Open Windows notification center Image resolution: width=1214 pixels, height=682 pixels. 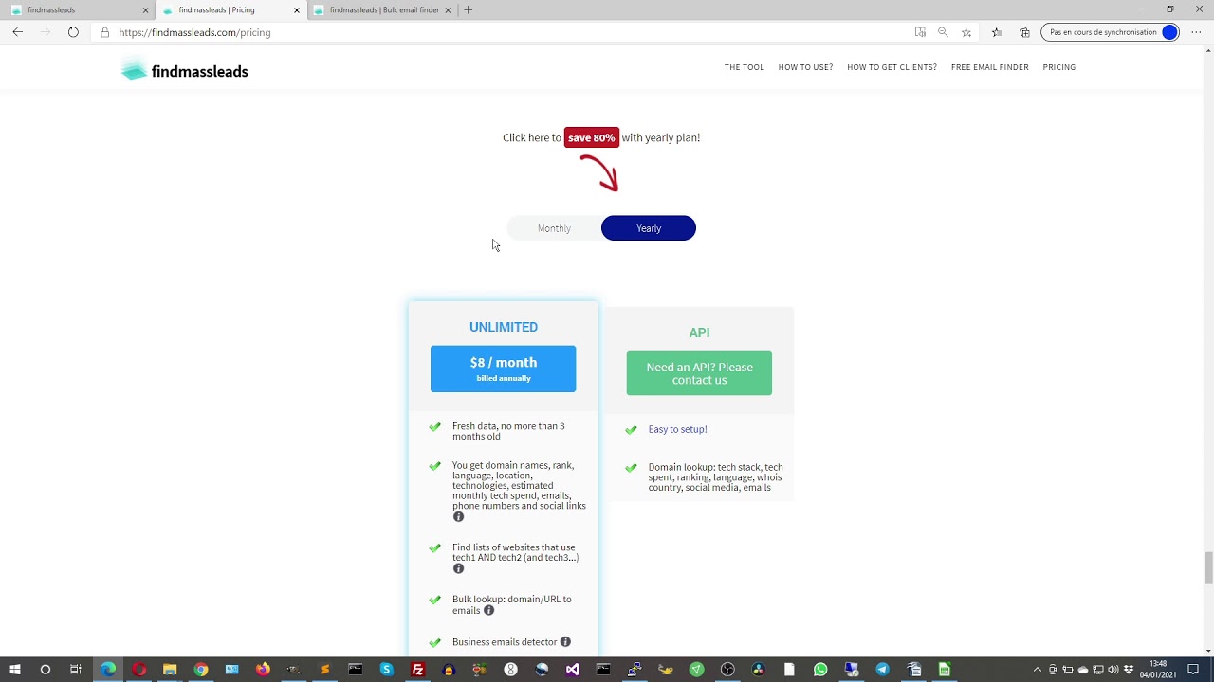pyautogui.click(x=1193, y=670)
